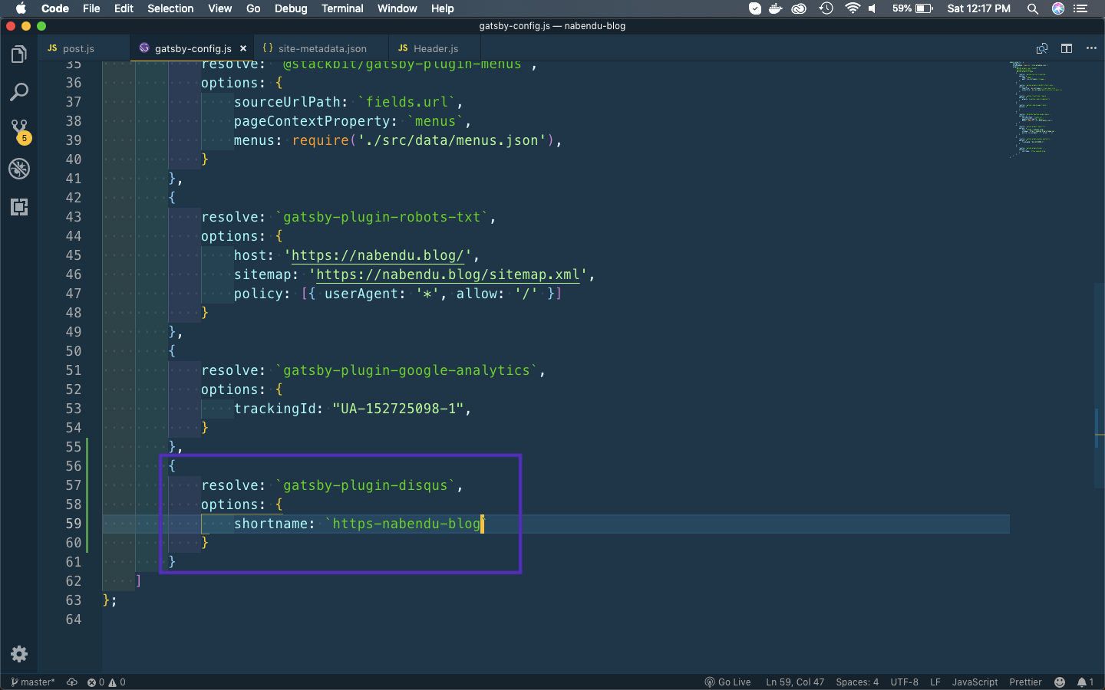Click the sitemap.xml URL on line 46

click(x=448, y=274)
